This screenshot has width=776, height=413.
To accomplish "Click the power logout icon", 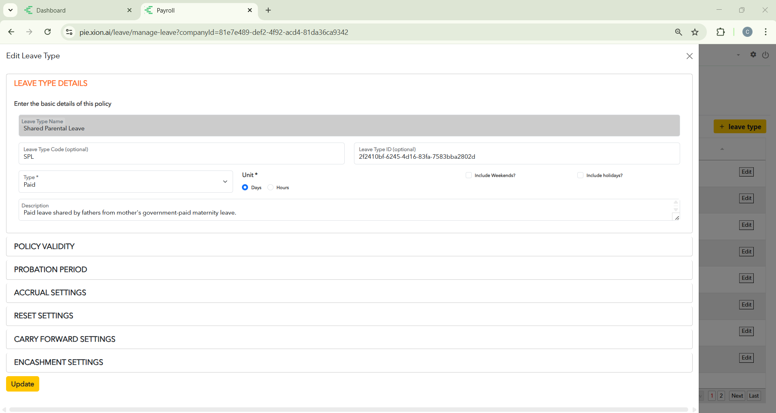I will [765, 55].
